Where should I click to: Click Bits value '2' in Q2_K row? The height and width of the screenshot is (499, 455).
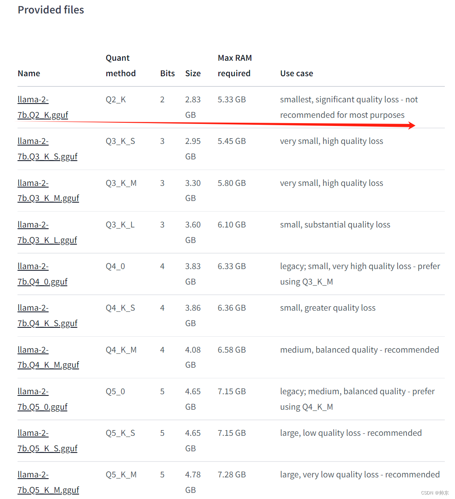coord(162,99)
